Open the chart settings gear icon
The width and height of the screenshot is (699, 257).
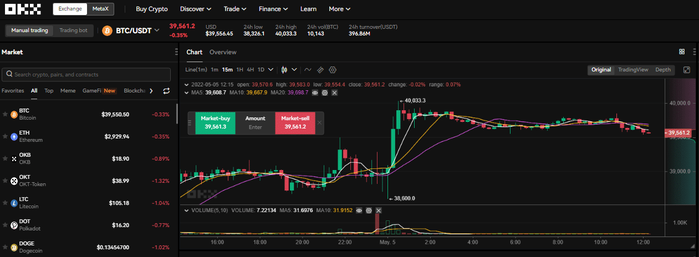[x=333, y=70]
